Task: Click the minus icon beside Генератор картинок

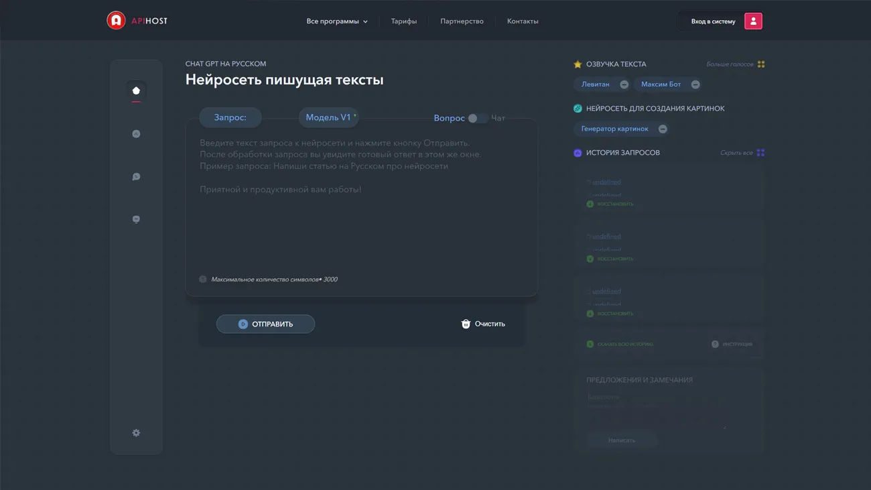Action: coord(663,129)
